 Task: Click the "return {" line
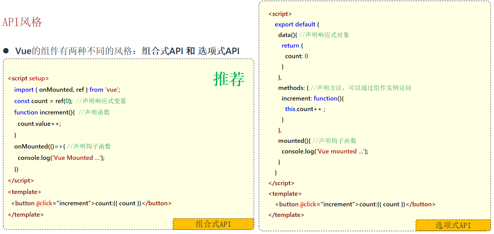(x=292, y=46)
